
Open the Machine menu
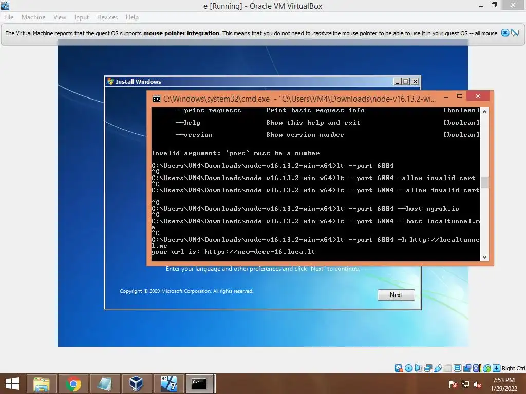pyautogui.click(x=33, y=17)
